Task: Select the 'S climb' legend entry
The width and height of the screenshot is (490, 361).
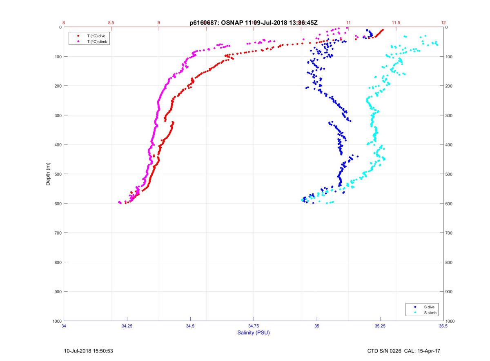Action: 430,313
